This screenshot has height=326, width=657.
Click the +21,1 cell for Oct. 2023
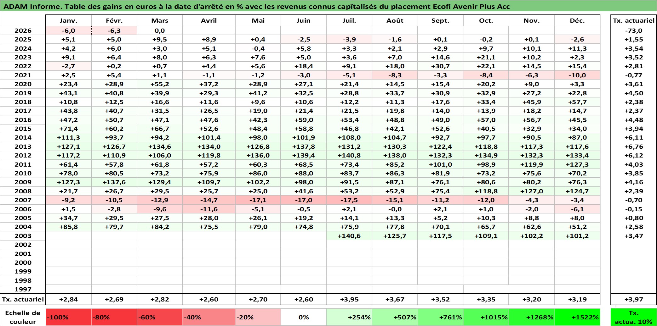click(486, 57)
